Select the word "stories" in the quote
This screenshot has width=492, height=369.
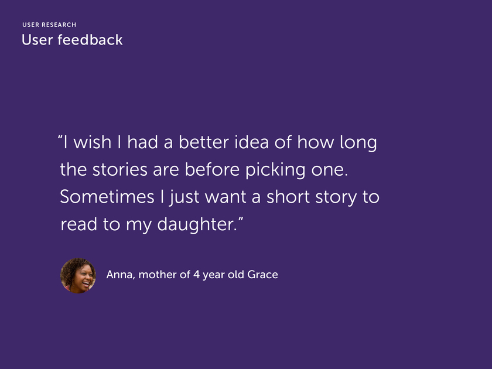click(120, 170)
